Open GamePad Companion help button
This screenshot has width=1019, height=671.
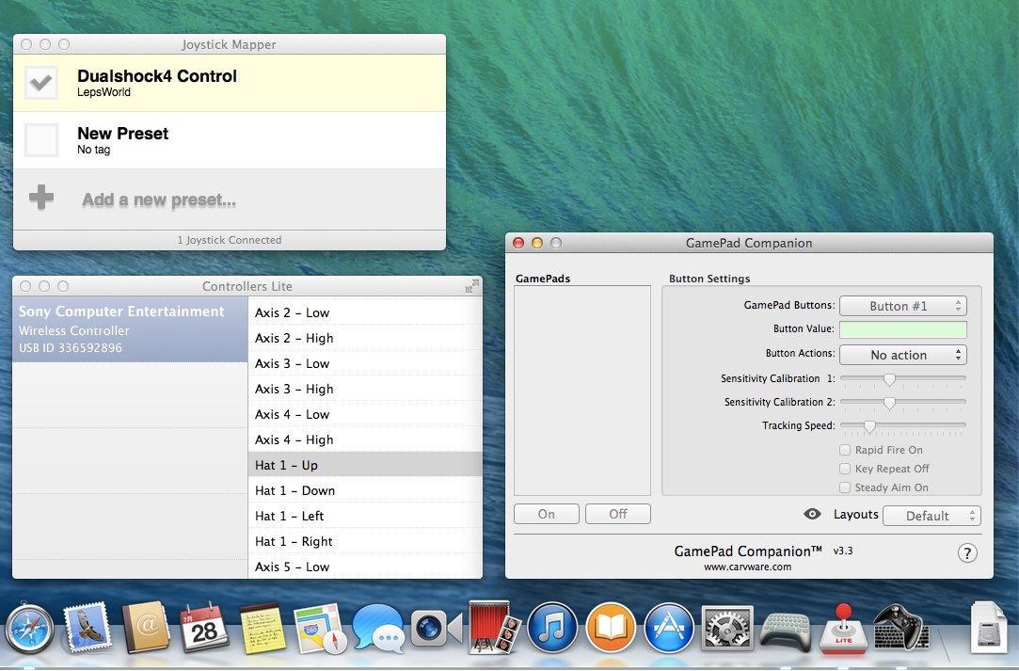[967, 553]
